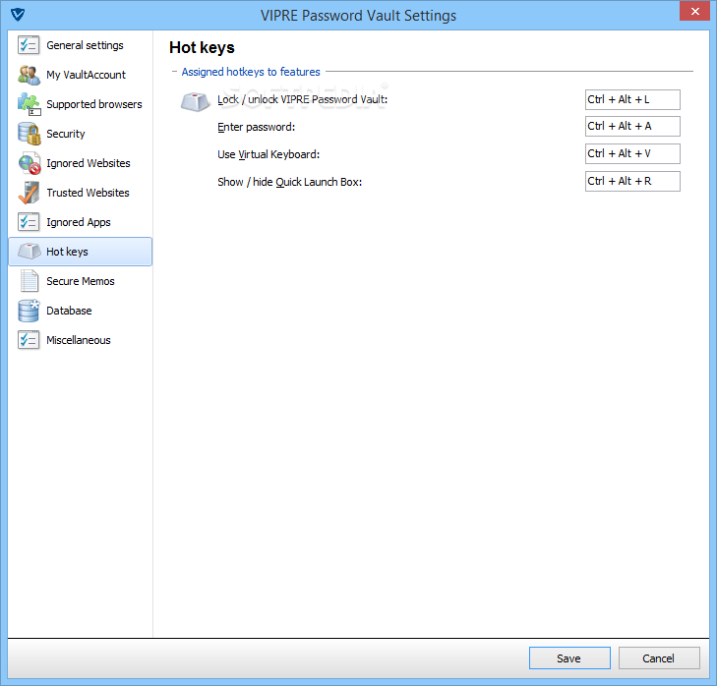Screen dimensions: 717x686
Task: Open My VaultAccount page
Action: click(80, 75)
